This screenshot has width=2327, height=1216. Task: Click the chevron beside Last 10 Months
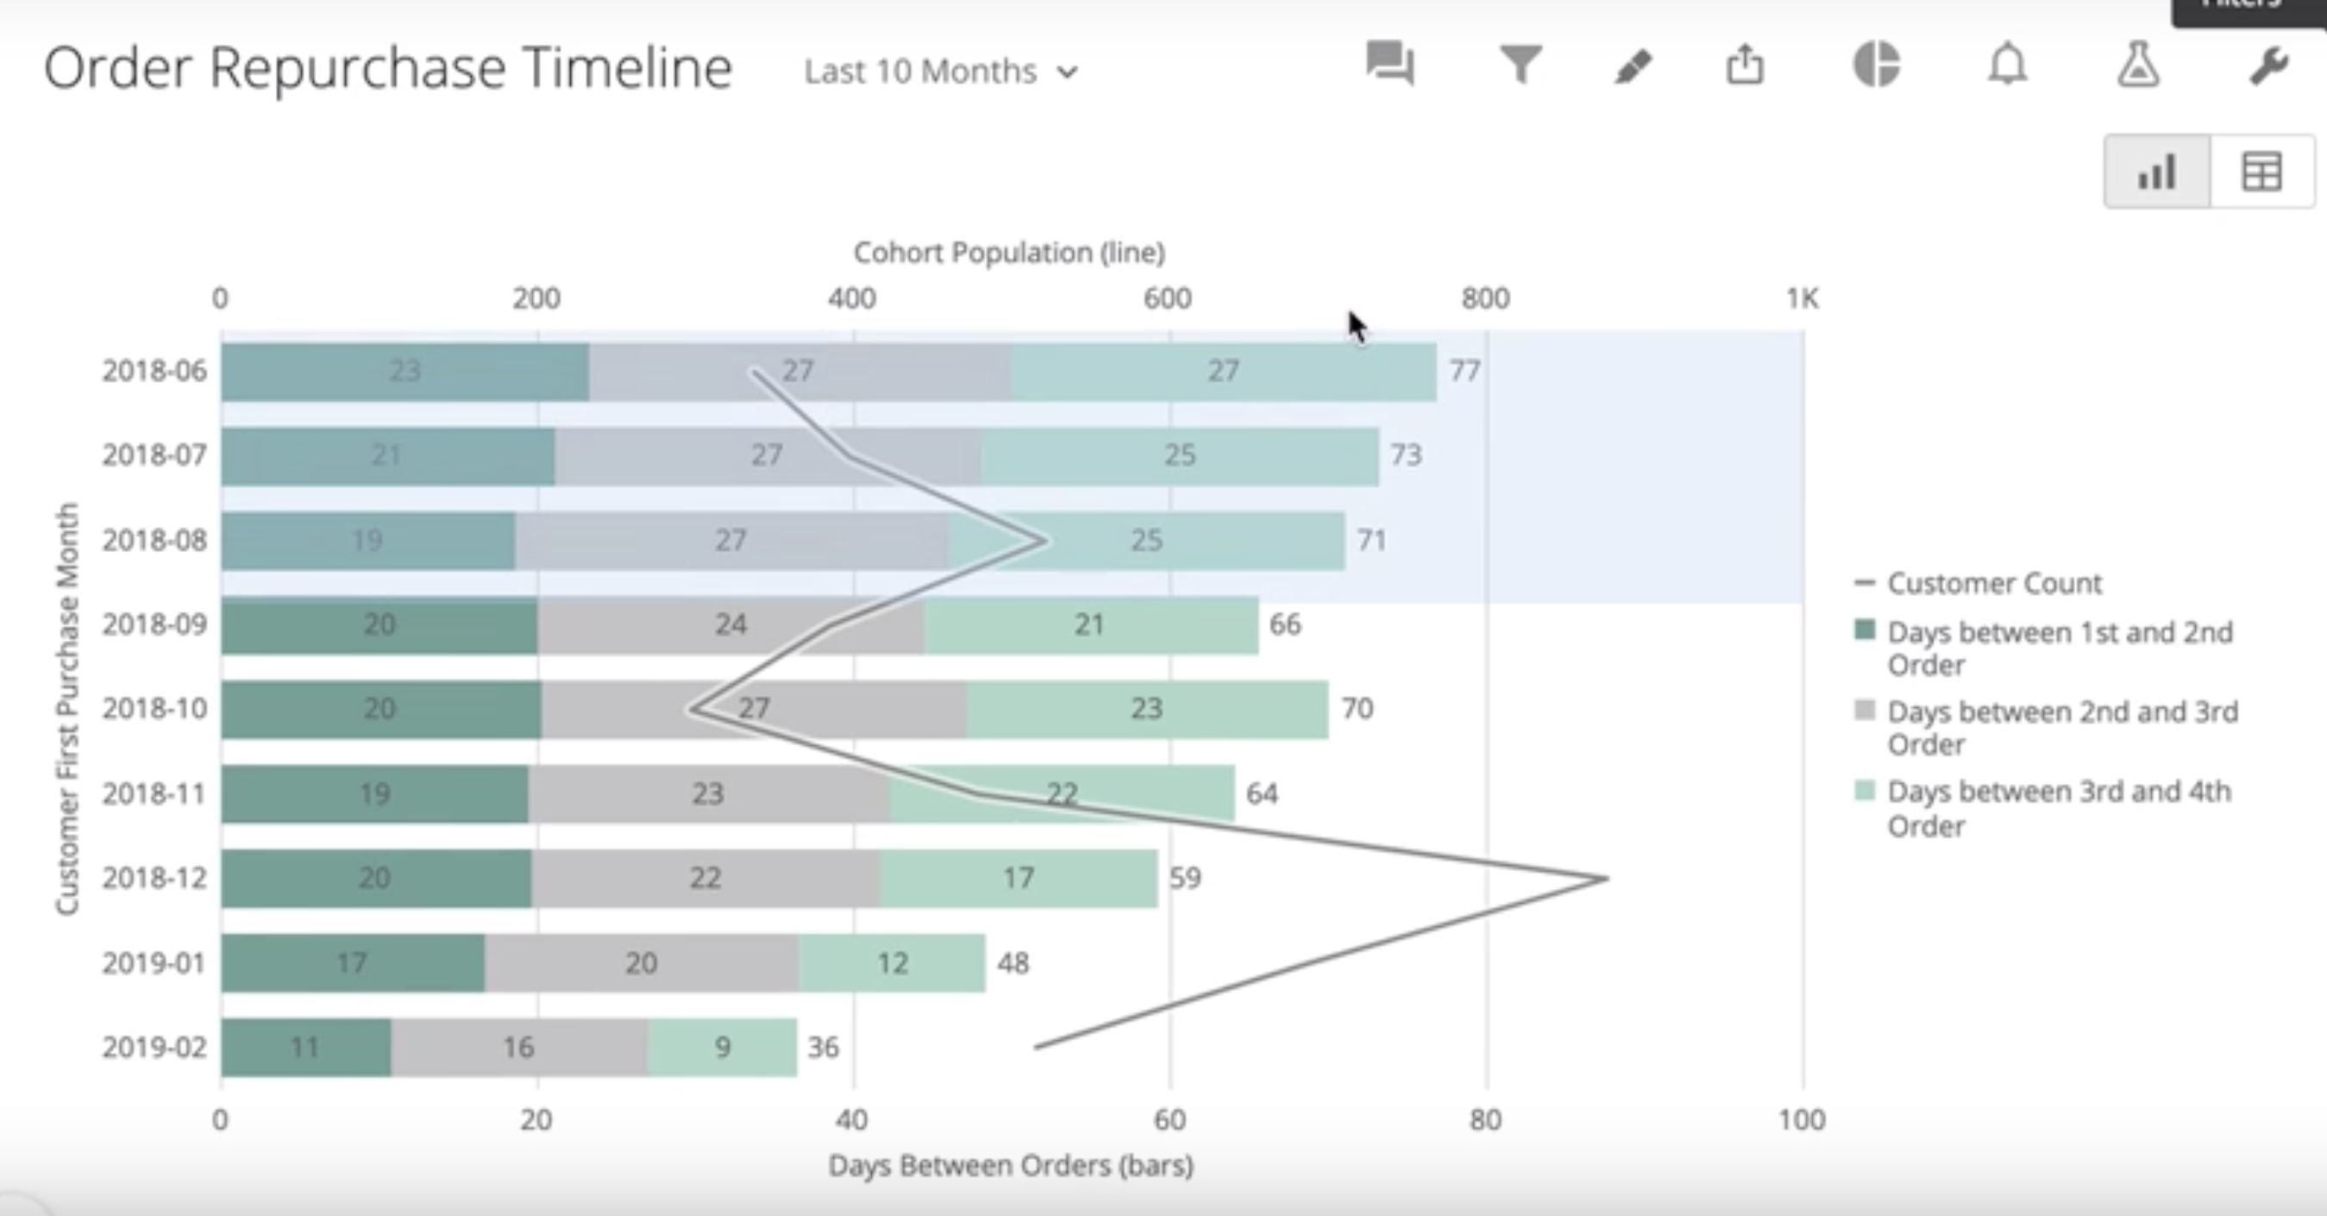tap(1068, 72)
